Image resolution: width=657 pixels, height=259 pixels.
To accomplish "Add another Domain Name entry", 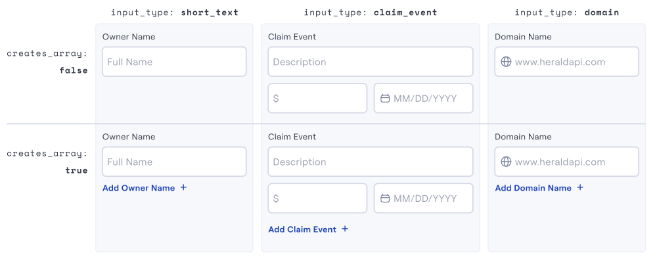I will coord(539,188).
